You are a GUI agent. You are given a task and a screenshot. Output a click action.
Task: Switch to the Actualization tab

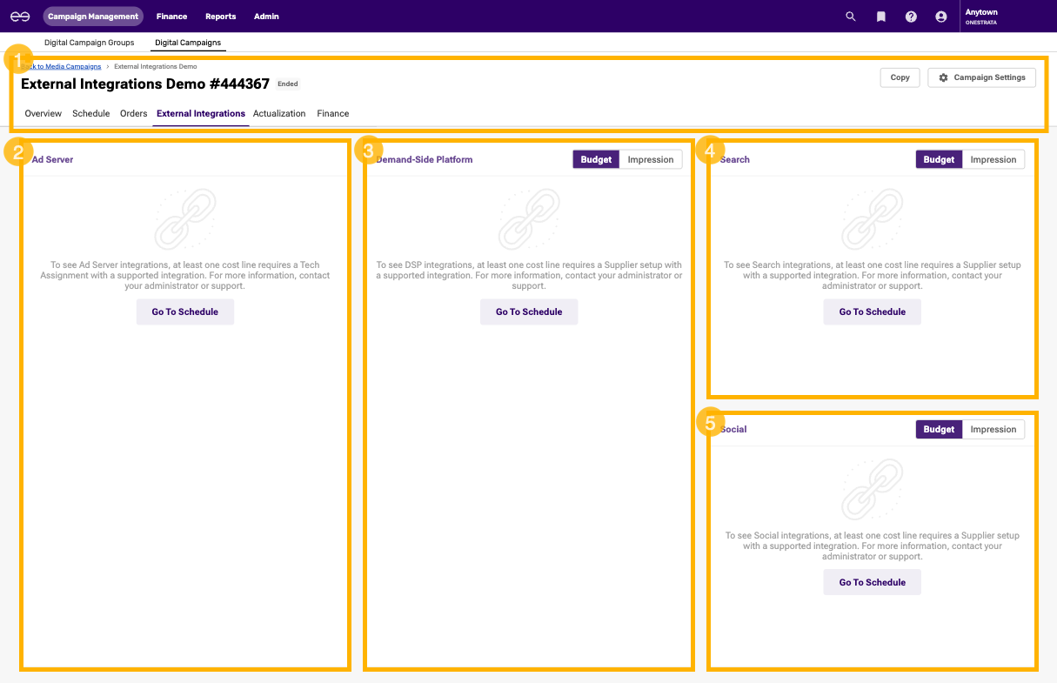coord(279,113)
